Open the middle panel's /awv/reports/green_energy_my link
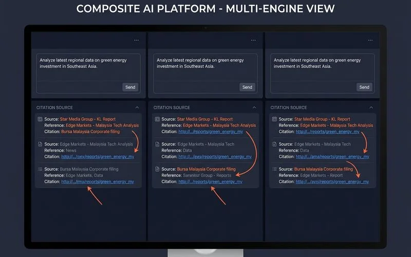411x257 pixels. (x=215, y=157)
